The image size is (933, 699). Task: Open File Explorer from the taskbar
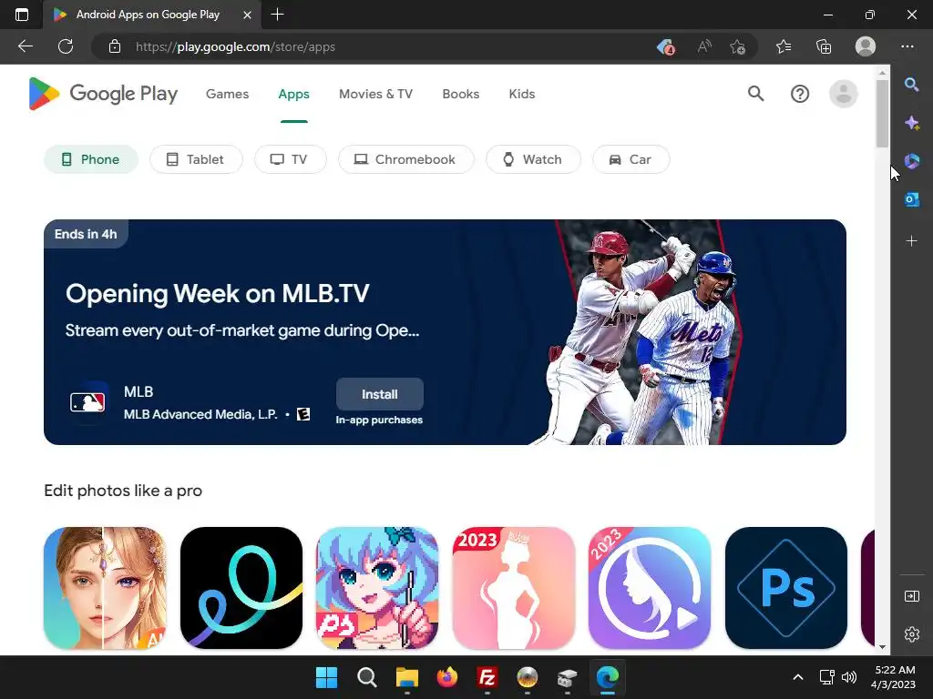[407, 677]
